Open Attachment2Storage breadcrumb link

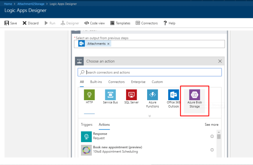[31, 4]
